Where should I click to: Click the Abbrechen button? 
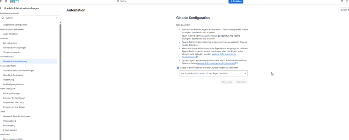click(227, 82)
